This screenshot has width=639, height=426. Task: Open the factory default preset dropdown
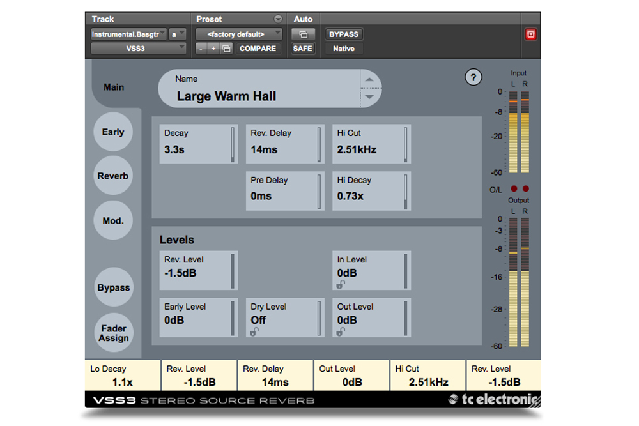(x=239, y=34)
